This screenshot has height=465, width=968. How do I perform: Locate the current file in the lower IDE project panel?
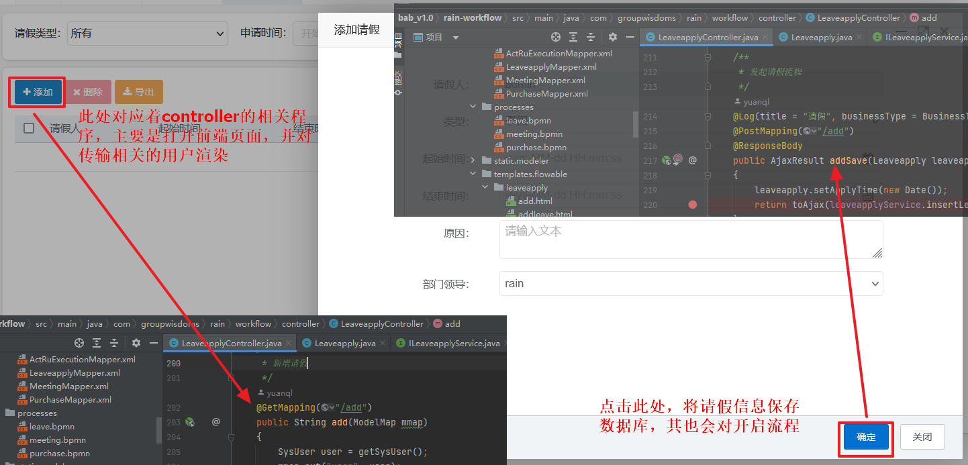pos(79,343)
